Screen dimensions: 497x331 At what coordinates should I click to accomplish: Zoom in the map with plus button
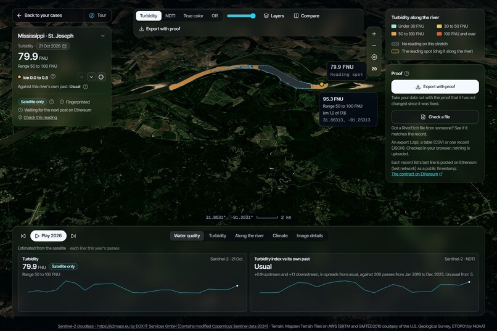(374, 34)
